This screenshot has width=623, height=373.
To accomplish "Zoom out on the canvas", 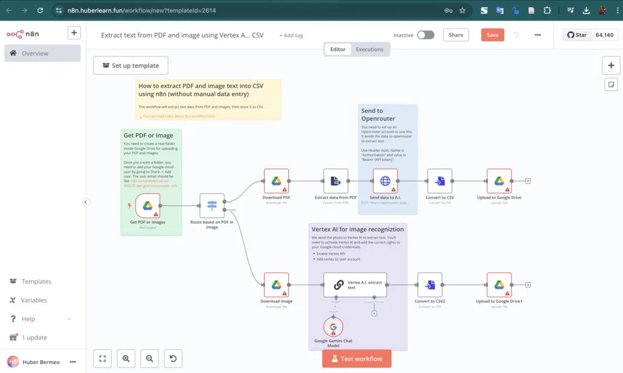I will point(150,358).
